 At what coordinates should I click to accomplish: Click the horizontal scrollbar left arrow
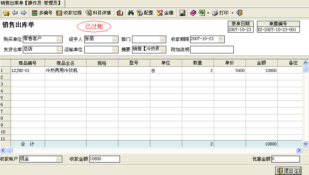(3, 150)
